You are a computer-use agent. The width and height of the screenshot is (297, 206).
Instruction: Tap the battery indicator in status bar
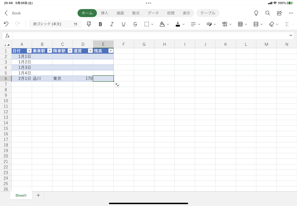click(290, 3)
